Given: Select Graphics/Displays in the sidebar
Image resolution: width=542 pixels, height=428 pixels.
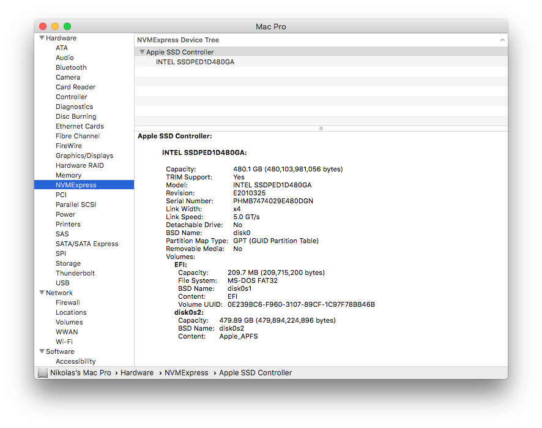Looking at the screenshot, I should (x=84, y=156).
